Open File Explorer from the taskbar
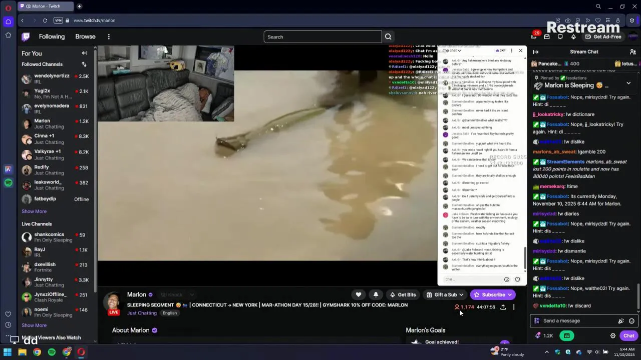 (22, 352)
